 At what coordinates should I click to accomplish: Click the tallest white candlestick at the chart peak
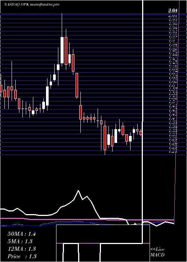pyautogui.click(x=62, y=50)
